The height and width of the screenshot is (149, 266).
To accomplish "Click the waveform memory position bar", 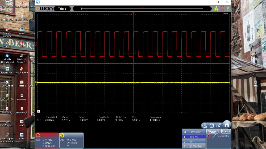I will 142,9.
